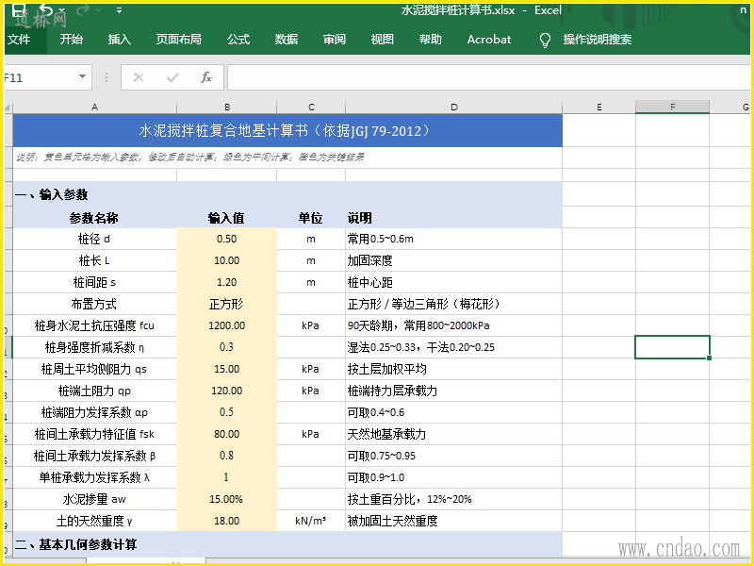The height and width of the screenshot is (566, 754).
Task: Select the qp value 120.00
Action: tap(226, 391)
